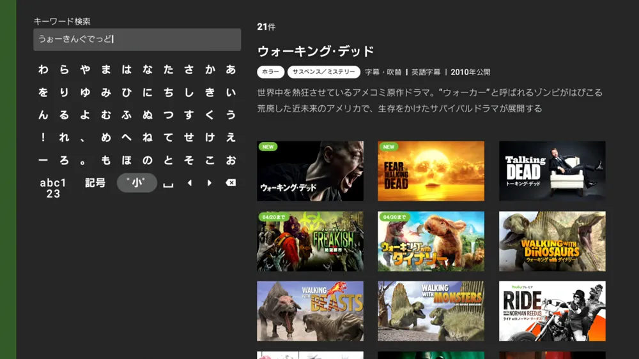Select the ま key
The width and height of the screenshot is (639, 359).
tap(106, 70)
